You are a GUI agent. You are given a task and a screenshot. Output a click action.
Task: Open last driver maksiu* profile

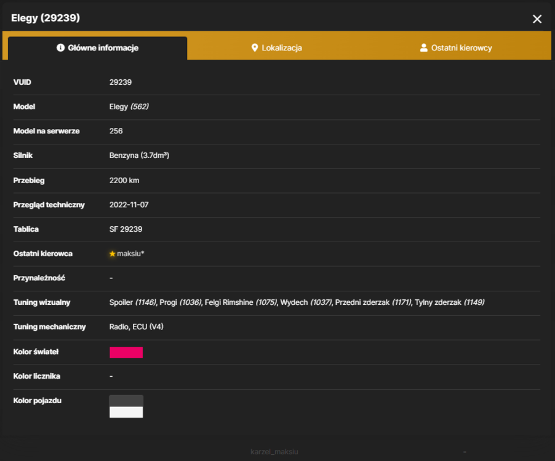(x=130, y=253)
